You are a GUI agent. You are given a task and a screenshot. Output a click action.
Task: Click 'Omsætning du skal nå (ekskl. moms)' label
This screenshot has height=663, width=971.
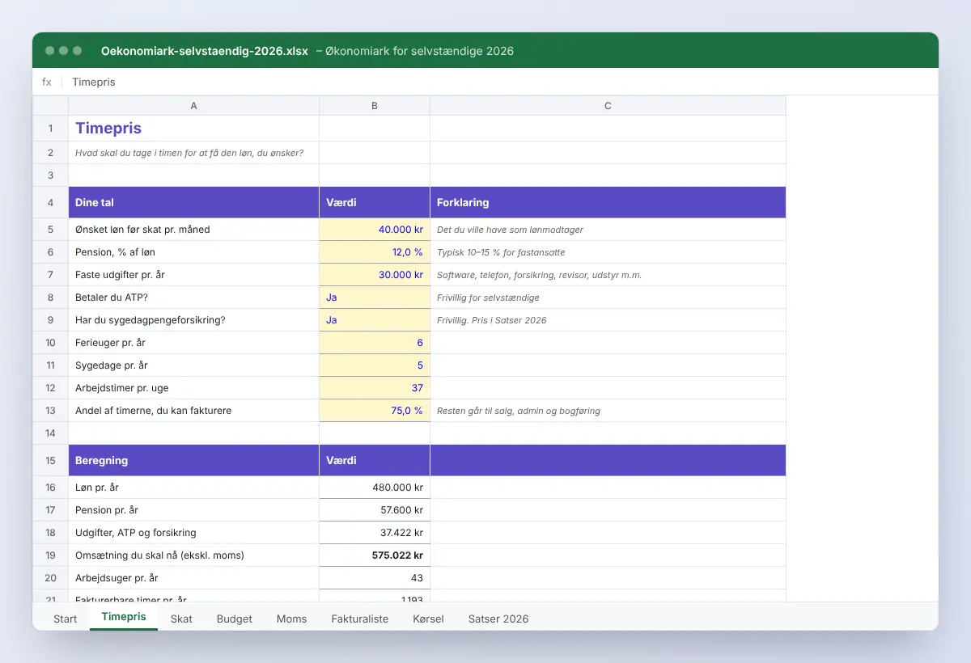pyautogui.click(x=159, y=555)
